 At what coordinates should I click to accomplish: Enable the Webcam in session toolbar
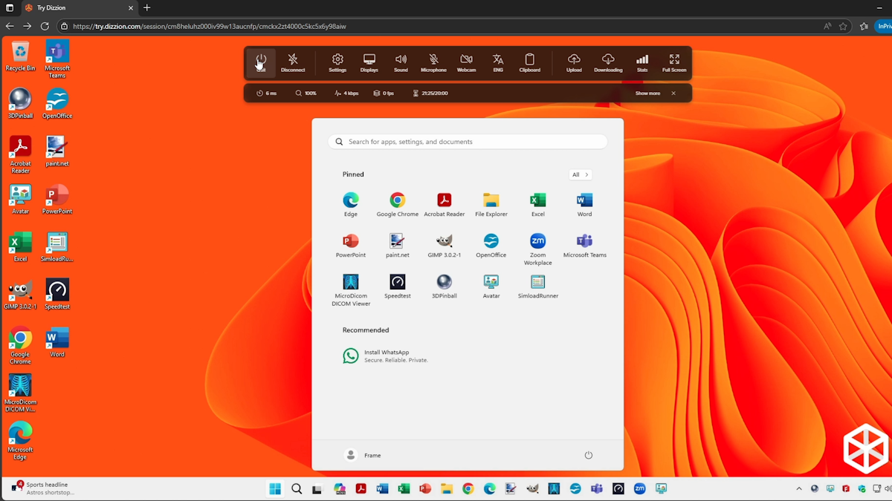(466, 62)
